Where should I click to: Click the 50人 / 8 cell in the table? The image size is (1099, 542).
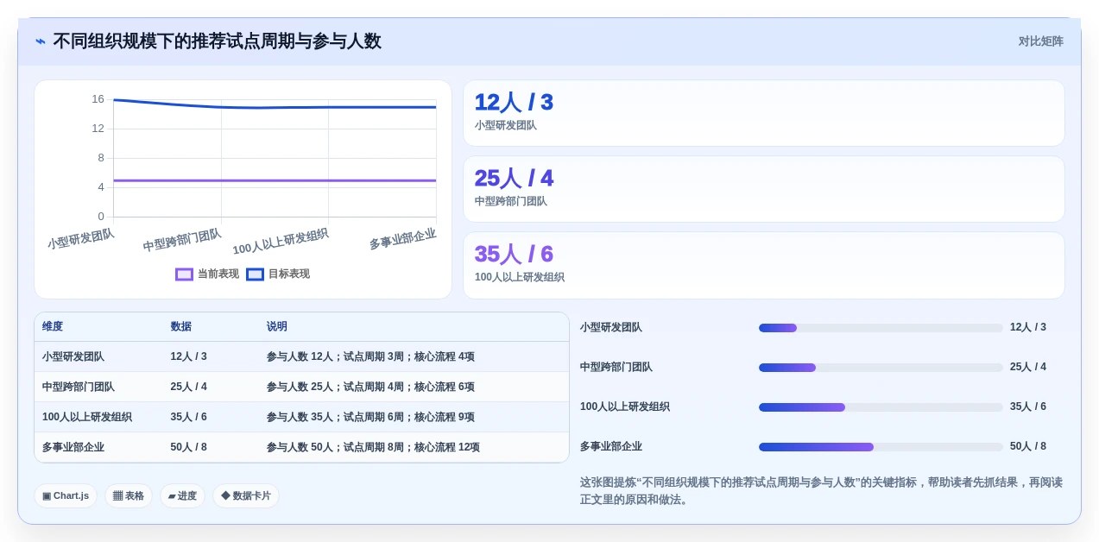point(188,447)
